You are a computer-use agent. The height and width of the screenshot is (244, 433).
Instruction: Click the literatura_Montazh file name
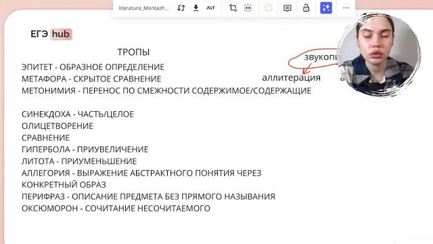[143, 8]
